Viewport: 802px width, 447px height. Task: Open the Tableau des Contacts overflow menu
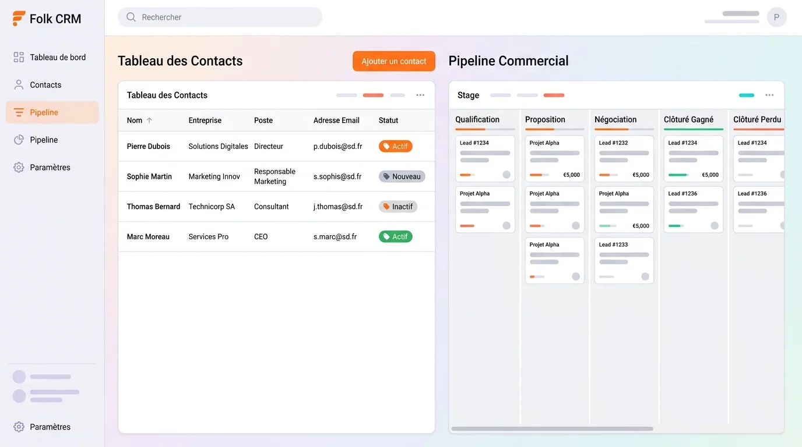click(420, 95)
